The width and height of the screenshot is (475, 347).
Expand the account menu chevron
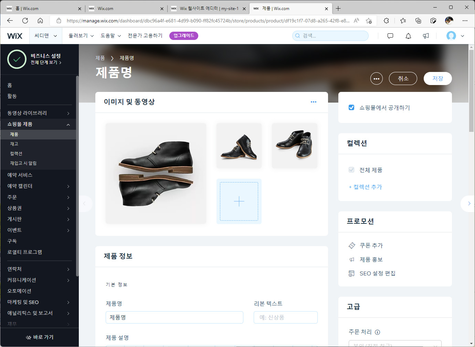click(462, 36)
